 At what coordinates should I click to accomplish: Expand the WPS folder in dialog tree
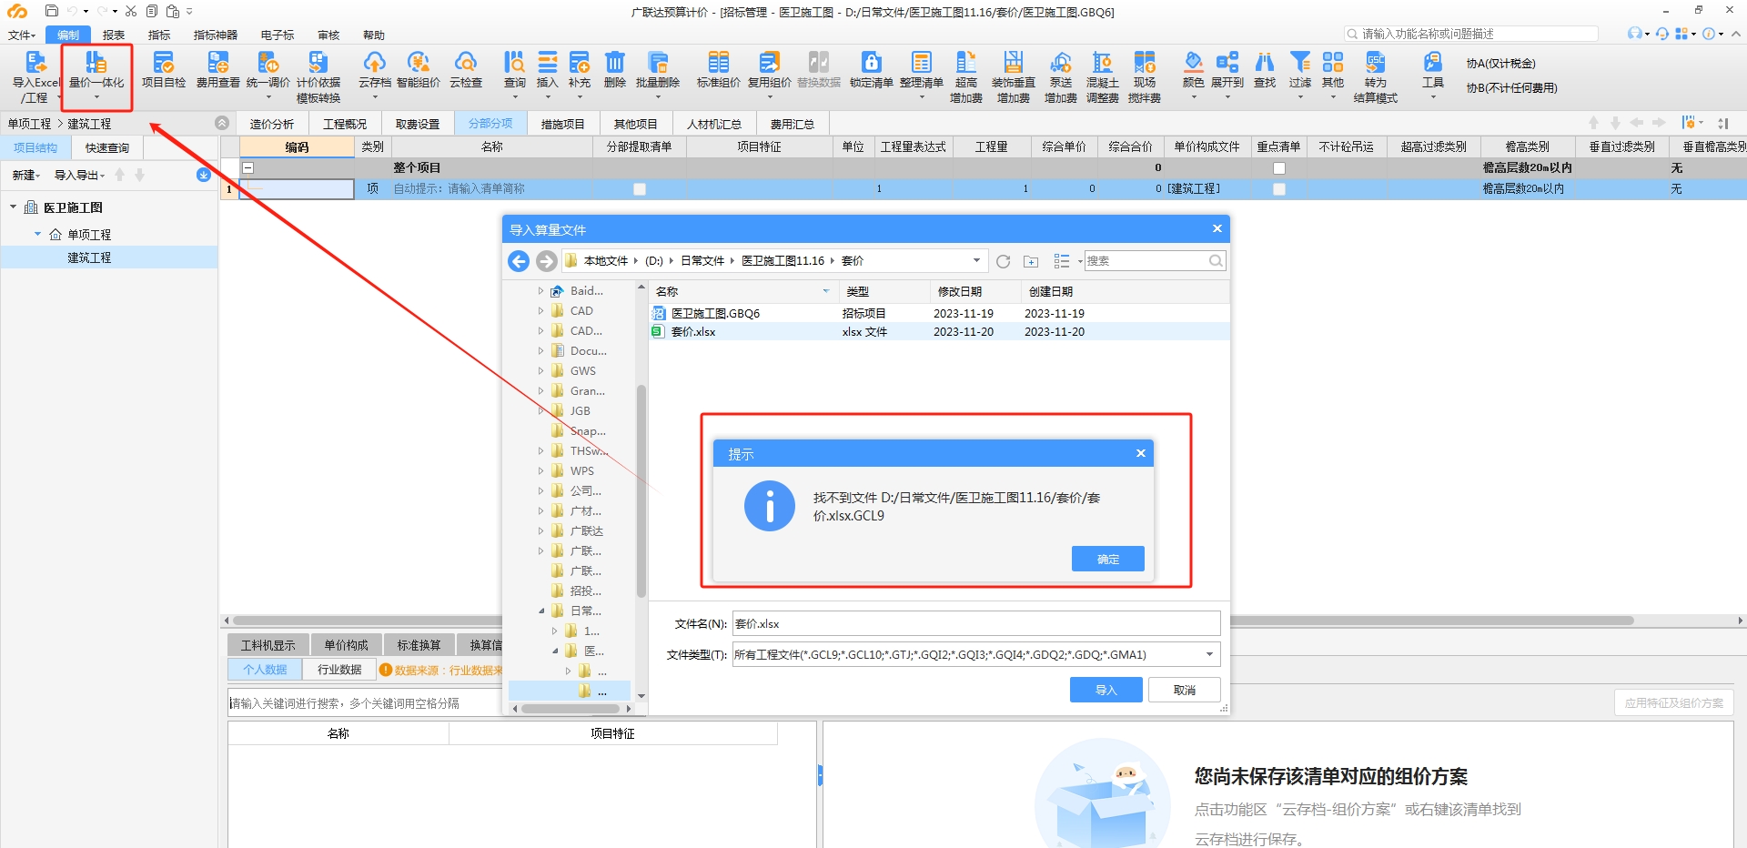(x=540, y=471)
